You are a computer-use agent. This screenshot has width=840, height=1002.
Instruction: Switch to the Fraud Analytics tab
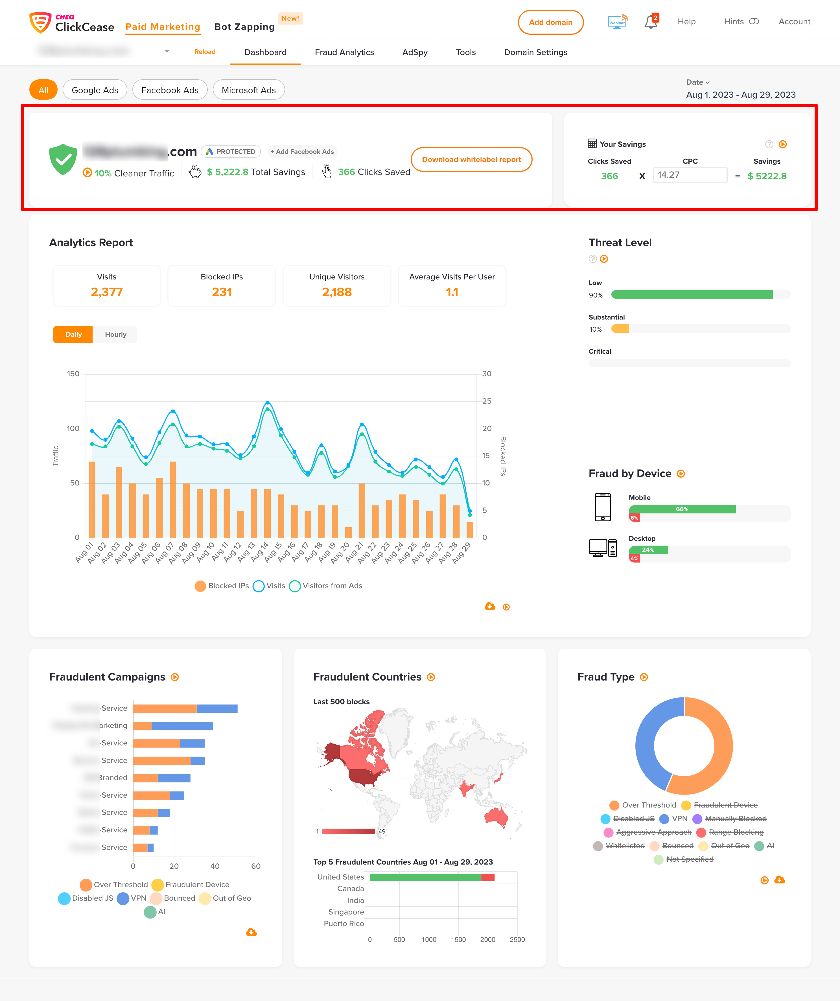point(344,52)
